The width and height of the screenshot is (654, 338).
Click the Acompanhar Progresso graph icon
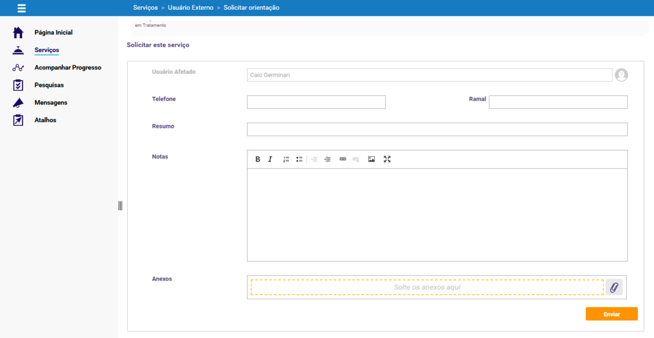tap(18, 68)
